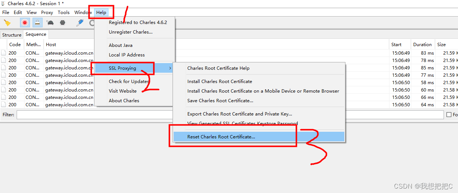Sort by the Code column header

15,44
